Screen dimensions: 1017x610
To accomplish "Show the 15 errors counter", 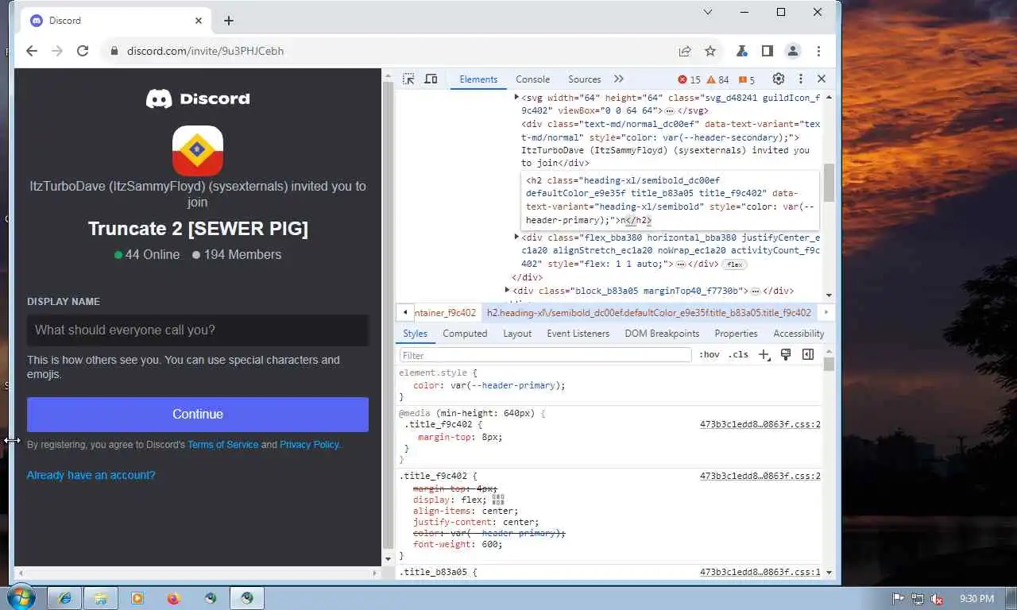I will pos(689,79).
